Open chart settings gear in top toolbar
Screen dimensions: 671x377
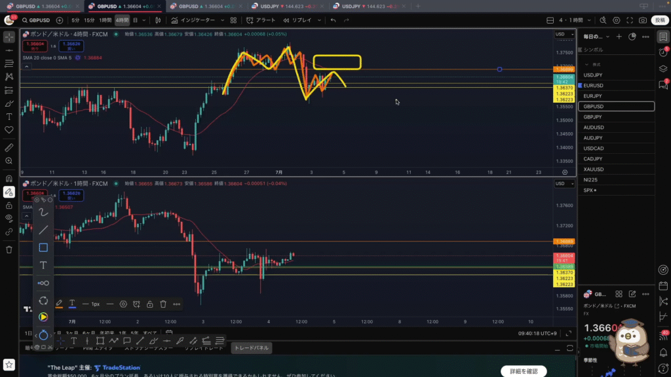(x=616, y=20)
